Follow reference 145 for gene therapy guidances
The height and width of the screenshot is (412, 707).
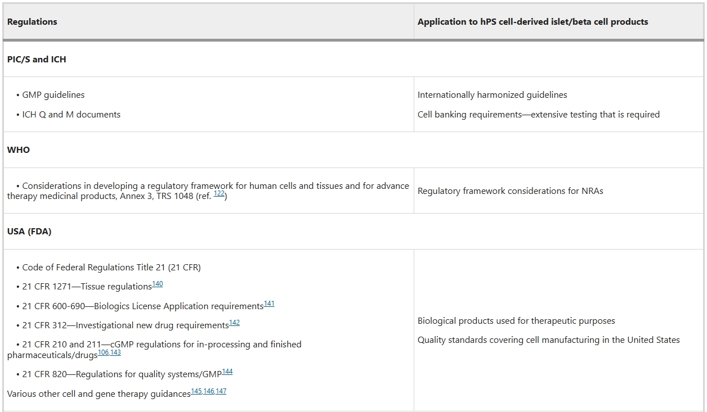click(196, 391)
